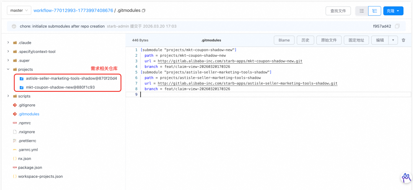Delete file with the trash icon
Screen dimensions: 413x190
click(x=403, y=40)
